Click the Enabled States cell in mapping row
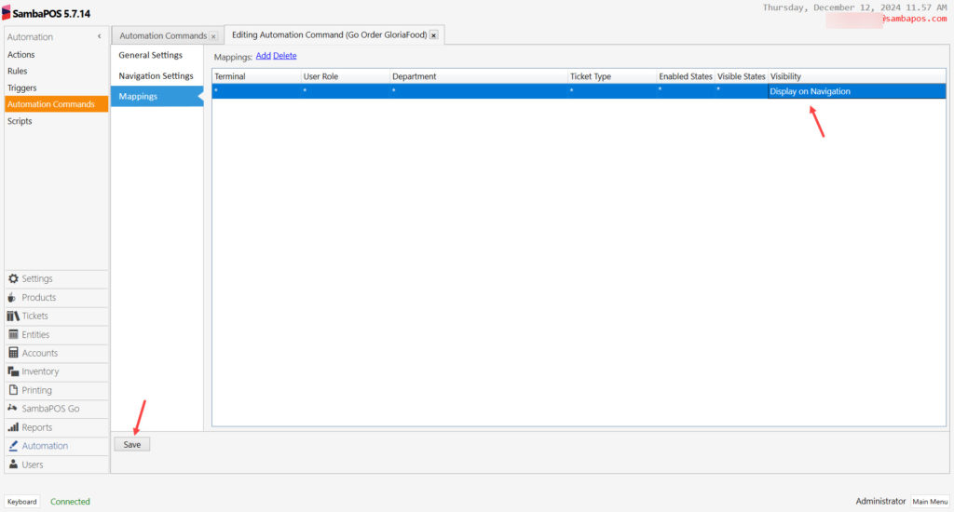Screen dimensions: 954x512 (x=685, y=91)
